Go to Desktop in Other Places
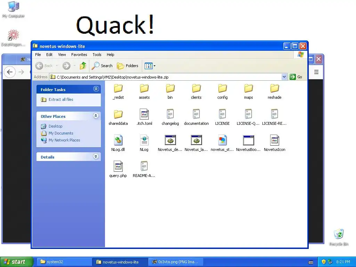This screenshot has width=356, height=267. (x=55, y=126)
